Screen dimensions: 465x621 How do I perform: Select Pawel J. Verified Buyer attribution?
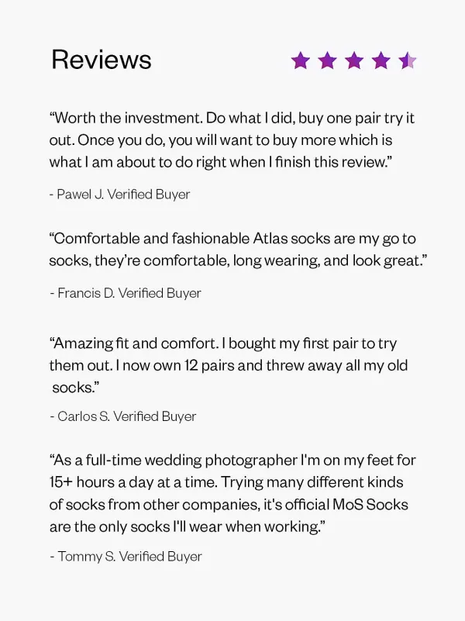[120, 194]
